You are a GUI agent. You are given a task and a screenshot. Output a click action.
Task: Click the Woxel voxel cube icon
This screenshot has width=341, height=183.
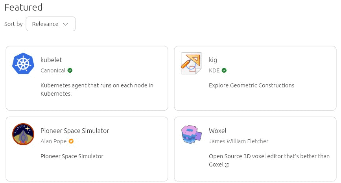[192, 134]
